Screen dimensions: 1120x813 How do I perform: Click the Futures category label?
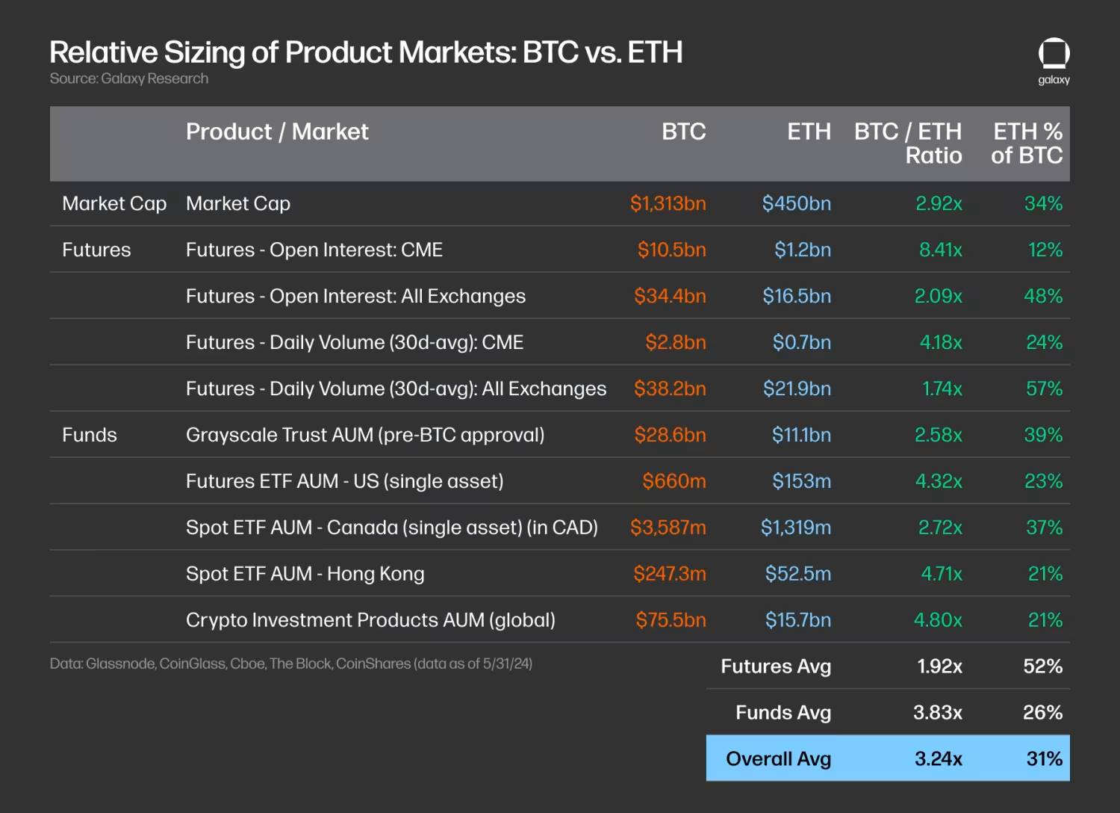(96, 250)
